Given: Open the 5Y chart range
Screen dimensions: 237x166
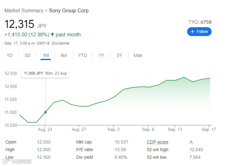Looking at the screenshot, I should (119, 56).
